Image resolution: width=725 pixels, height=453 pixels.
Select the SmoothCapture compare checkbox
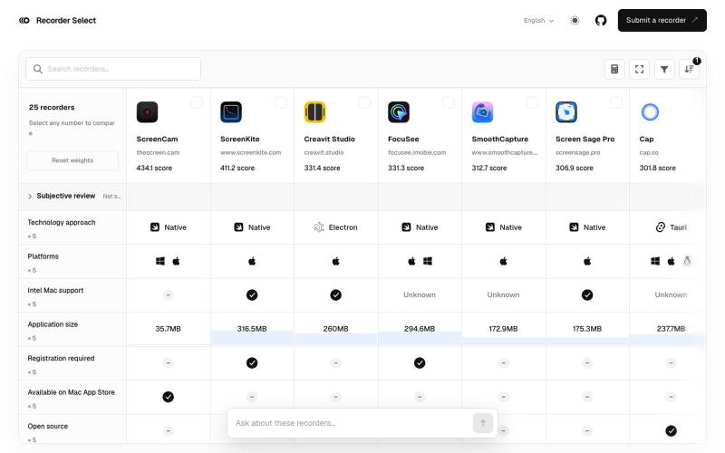coord(532,102)
